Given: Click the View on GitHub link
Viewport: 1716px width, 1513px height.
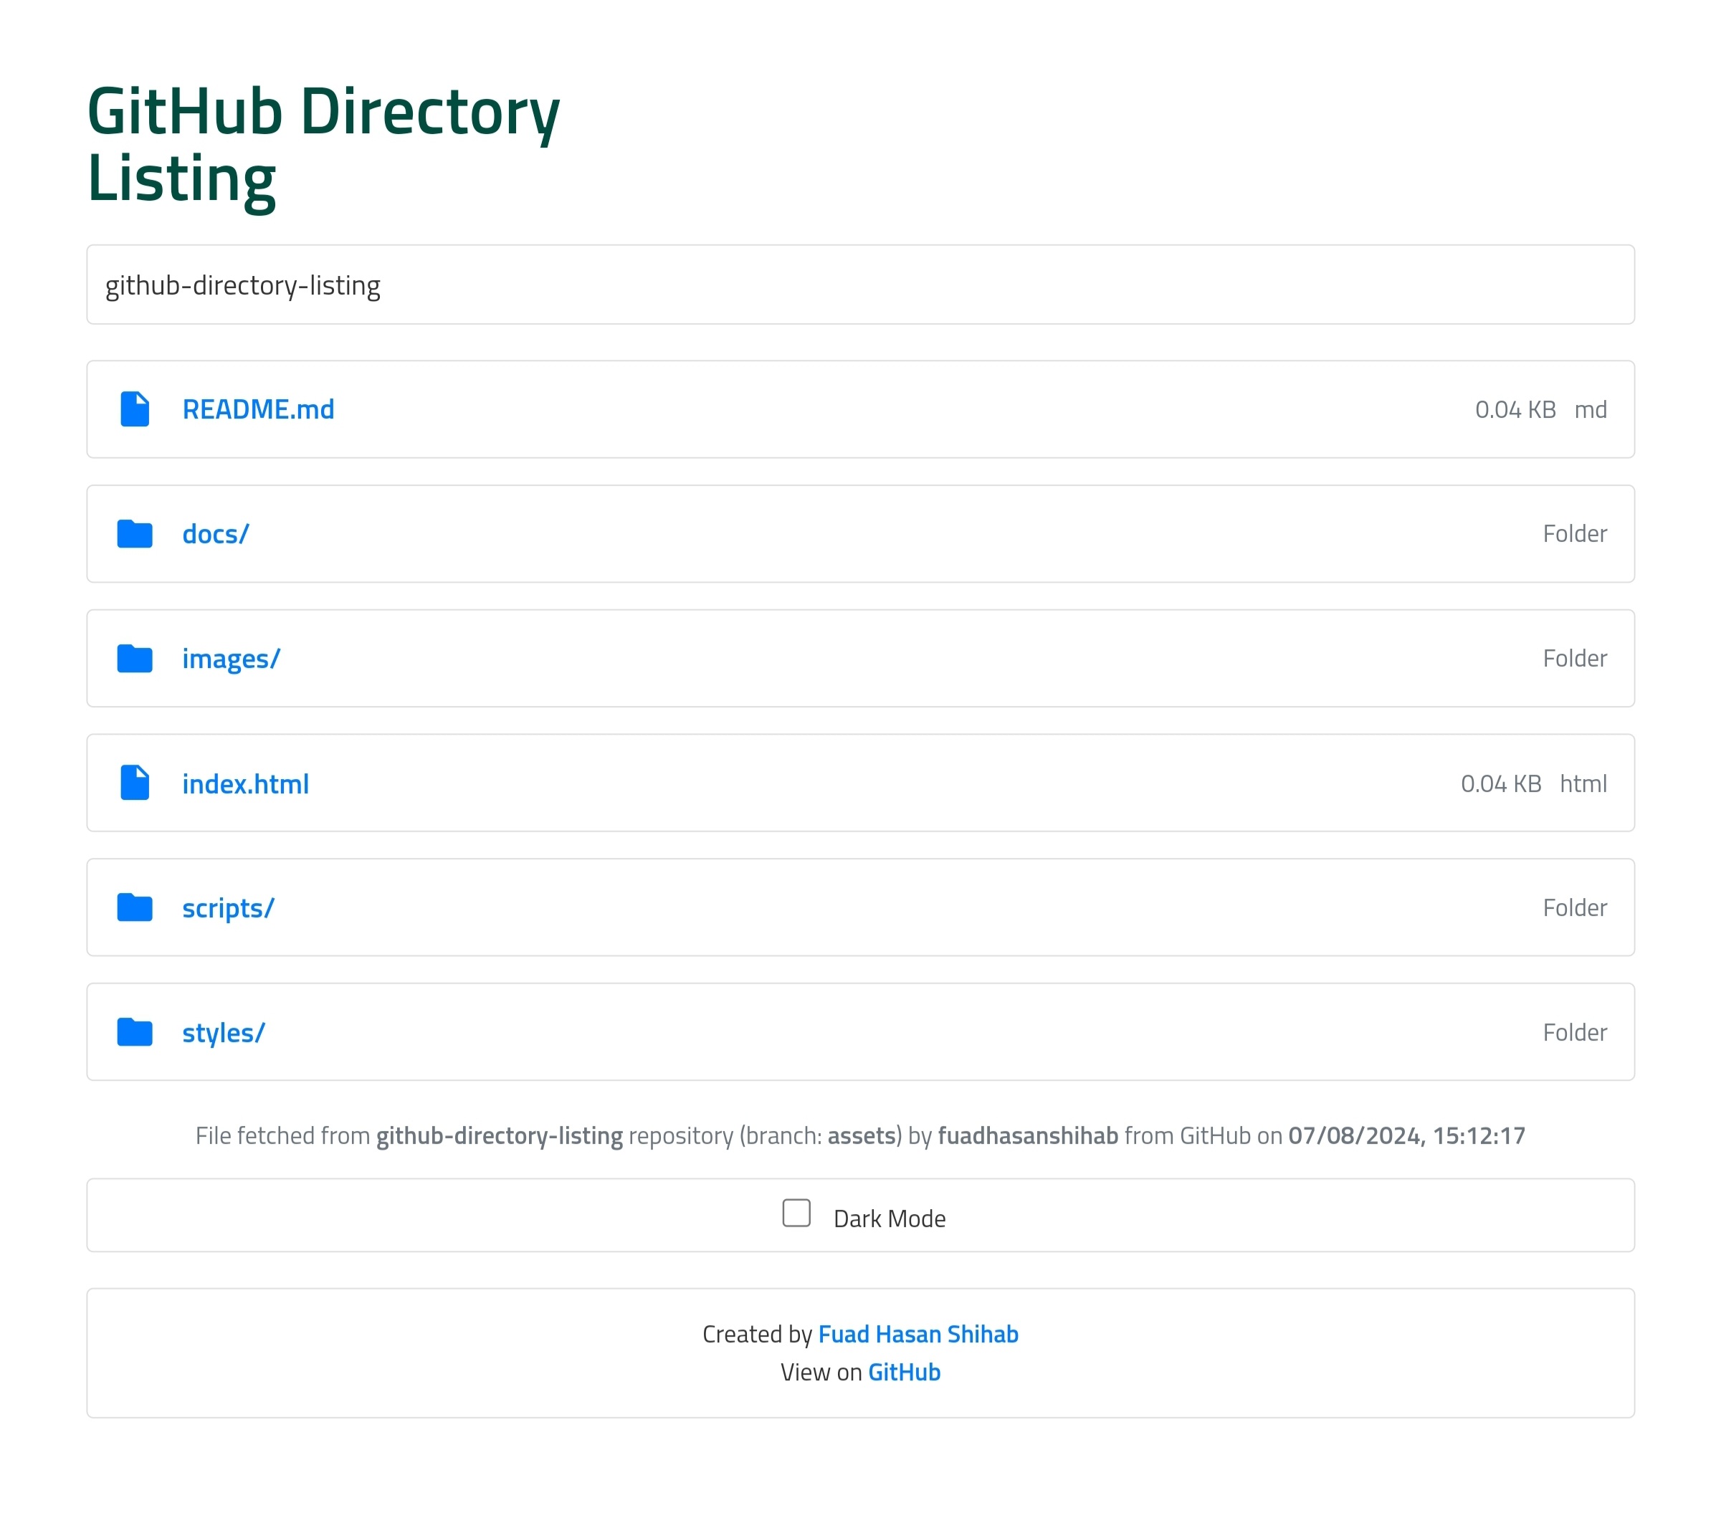Looking at the screenshot, I should pos(903,1372).
